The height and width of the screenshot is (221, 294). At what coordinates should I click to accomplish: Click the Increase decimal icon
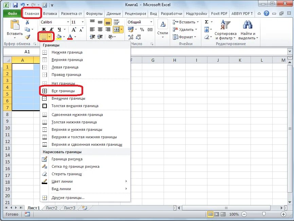[x=131, y=37]
